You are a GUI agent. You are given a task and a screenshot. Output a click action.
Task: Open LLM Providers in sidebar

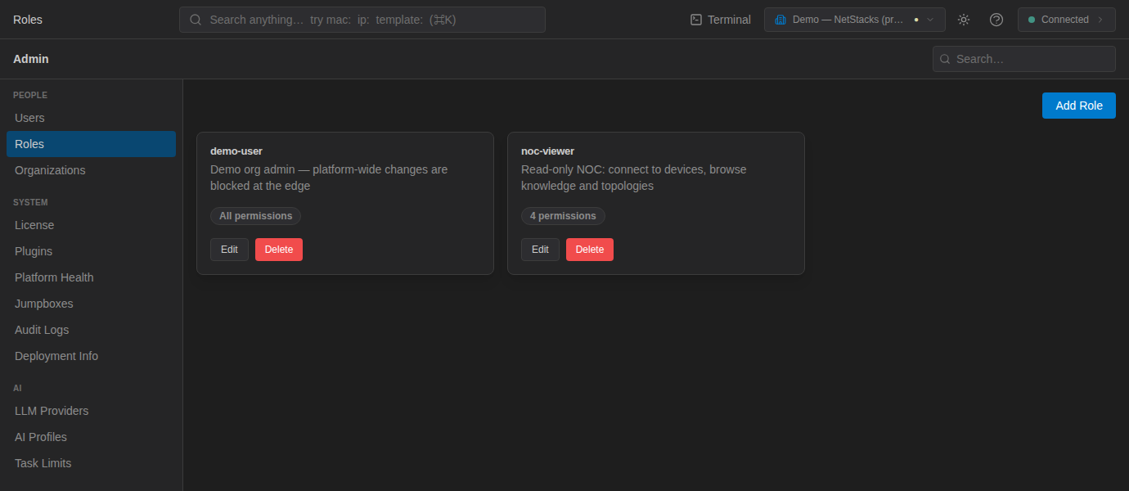[x=91, y=411]
